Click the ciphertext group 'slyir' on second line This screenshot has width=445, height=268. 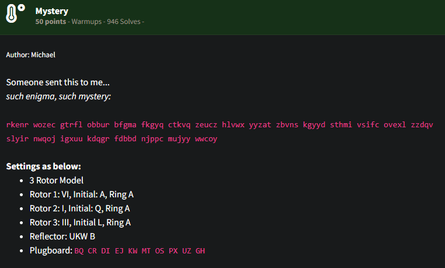(x=18, y=139)
